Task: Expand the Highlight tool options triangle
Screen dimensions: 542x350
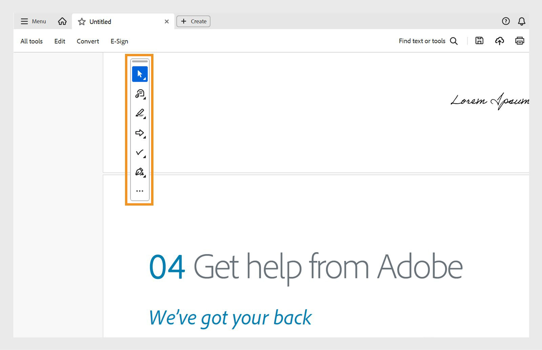Action: 144,118
